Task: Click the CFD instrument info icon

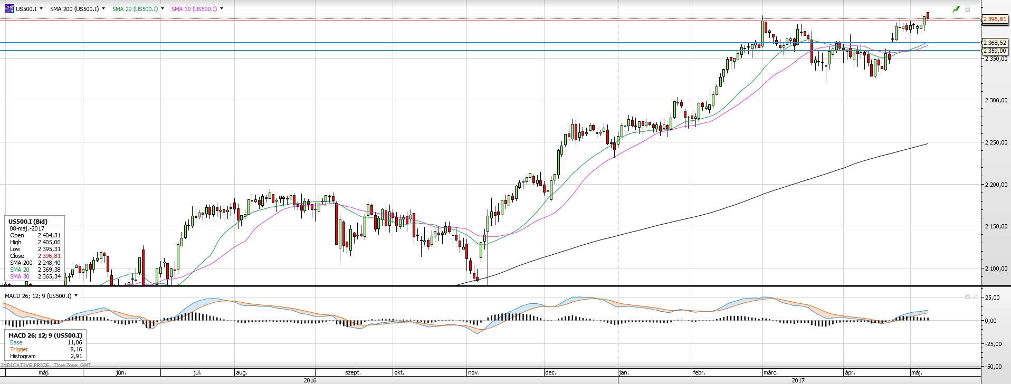Action: pos(9,8)
